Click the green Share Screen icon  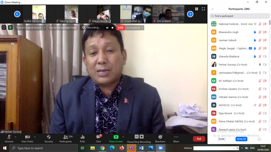pos(116,137)
